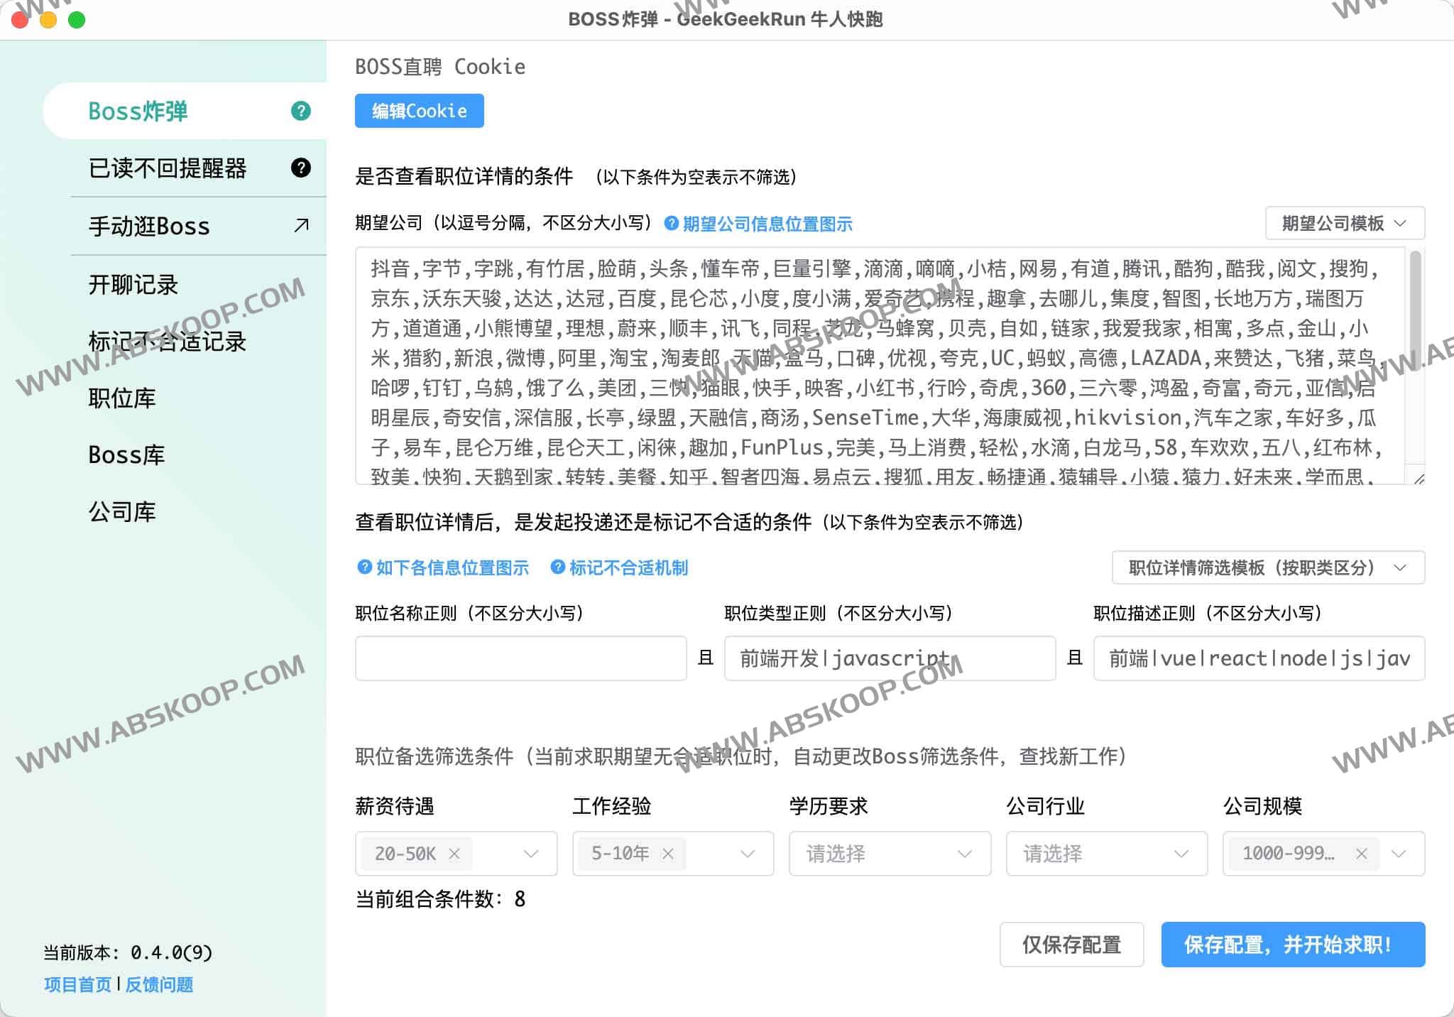Remove the 5-10年 experience tag
Viewport: 1454px width, 1017px height.
pyautogui.click(x=667, y=854)
